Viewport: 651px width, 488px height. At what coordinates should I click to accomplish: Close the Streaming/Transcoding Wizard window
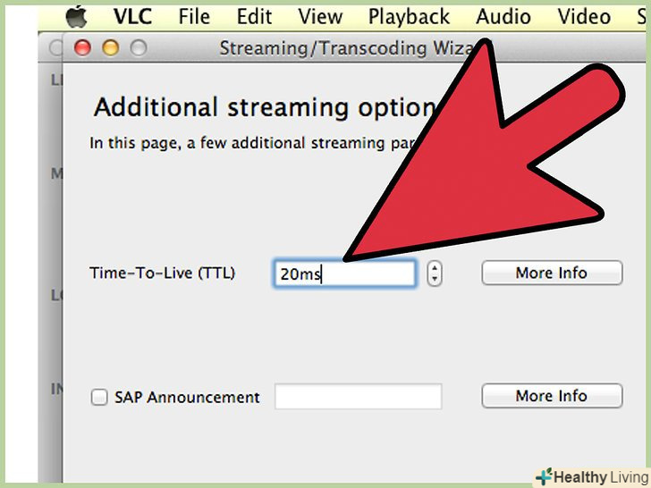82,47
